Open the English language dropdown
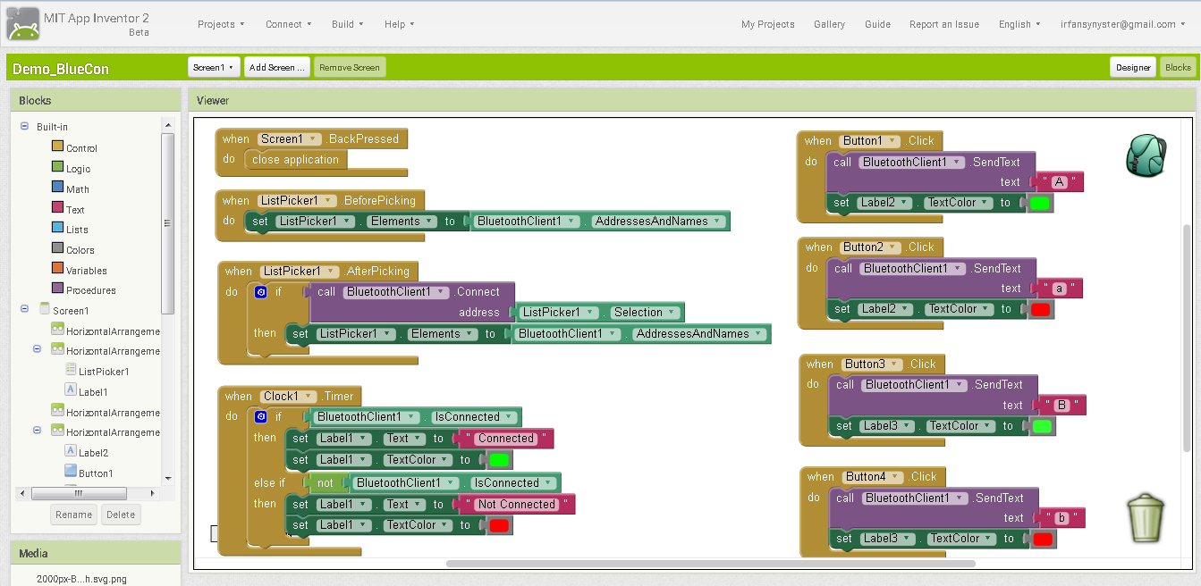 (x=1019, y=24)
